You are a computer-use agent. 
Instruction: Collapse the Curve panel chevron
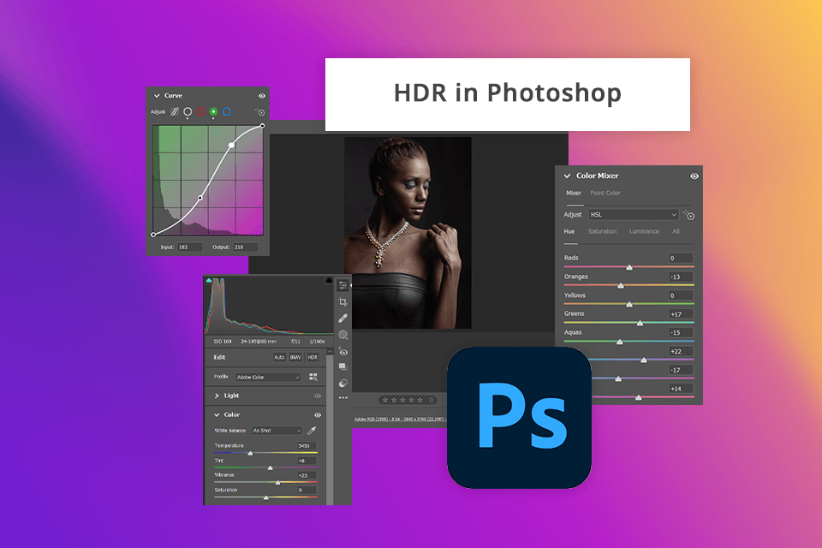(157, 96)
